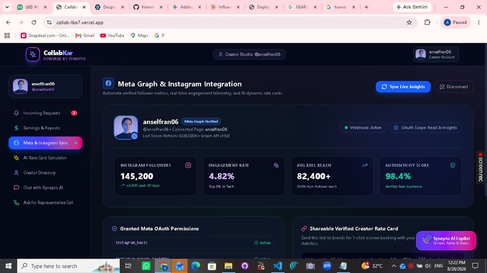
Task: Click shield icon by Granted Meta OAuth Permissions
Action: click(x=114, y=228)
